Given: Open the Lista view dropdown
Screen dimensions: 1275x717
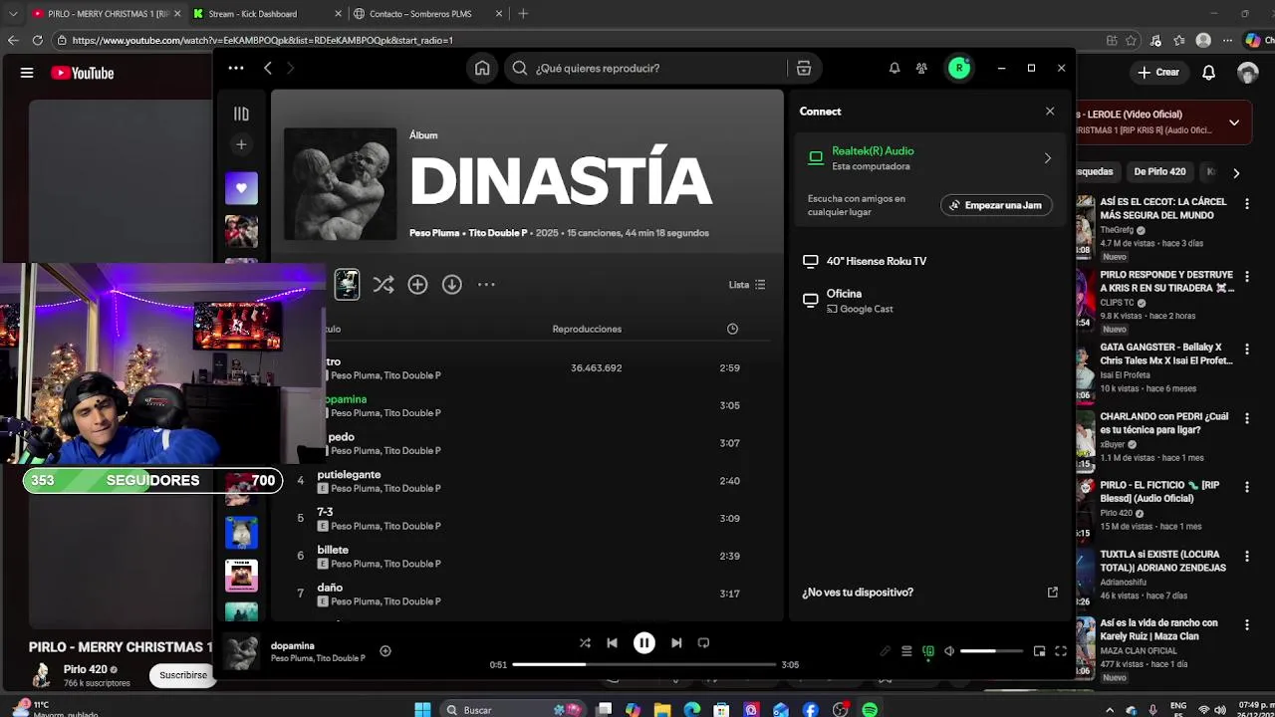Looking at the screenshot, I should pyautogui.click(x=747, y=285).
